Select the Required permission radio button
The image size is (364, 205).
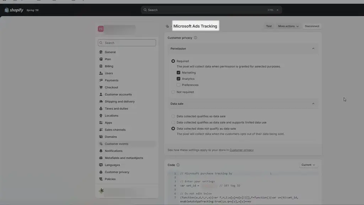coord(173,61)
